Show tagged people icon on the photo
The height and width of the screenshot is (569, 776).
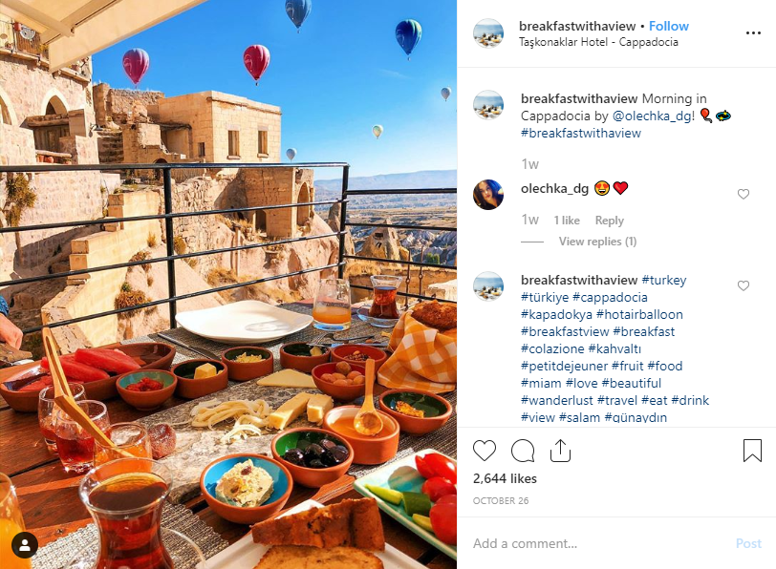(25, 545)
